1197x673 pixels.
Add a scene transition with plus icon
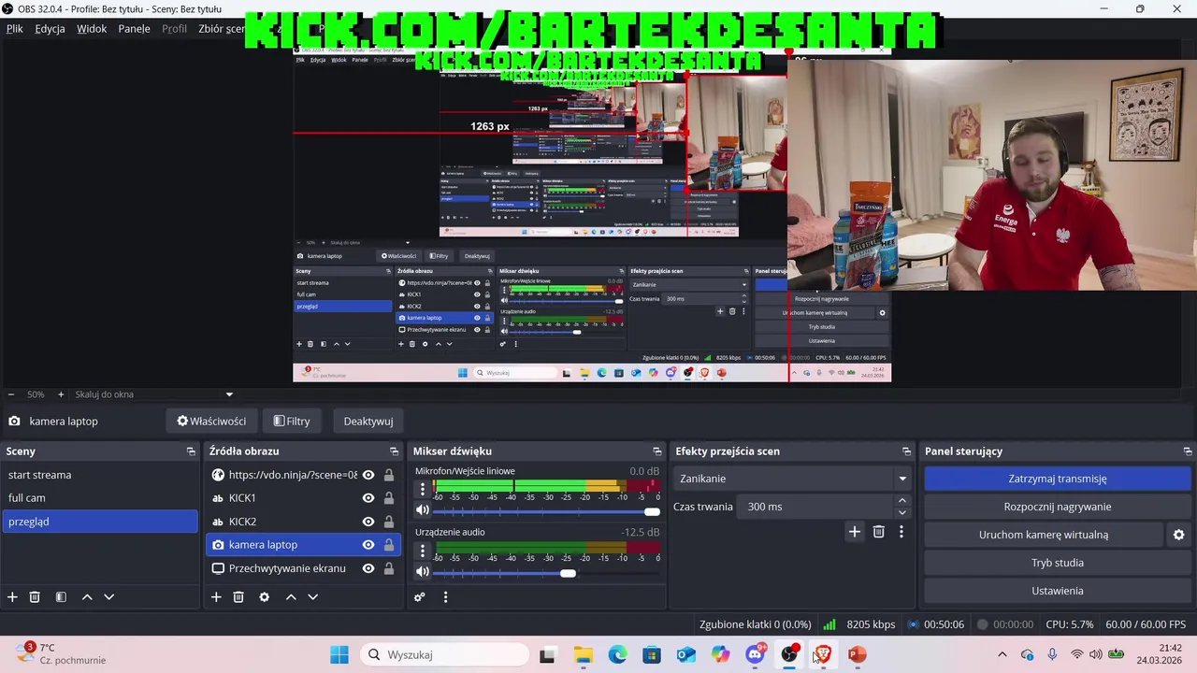coord(854,532)
